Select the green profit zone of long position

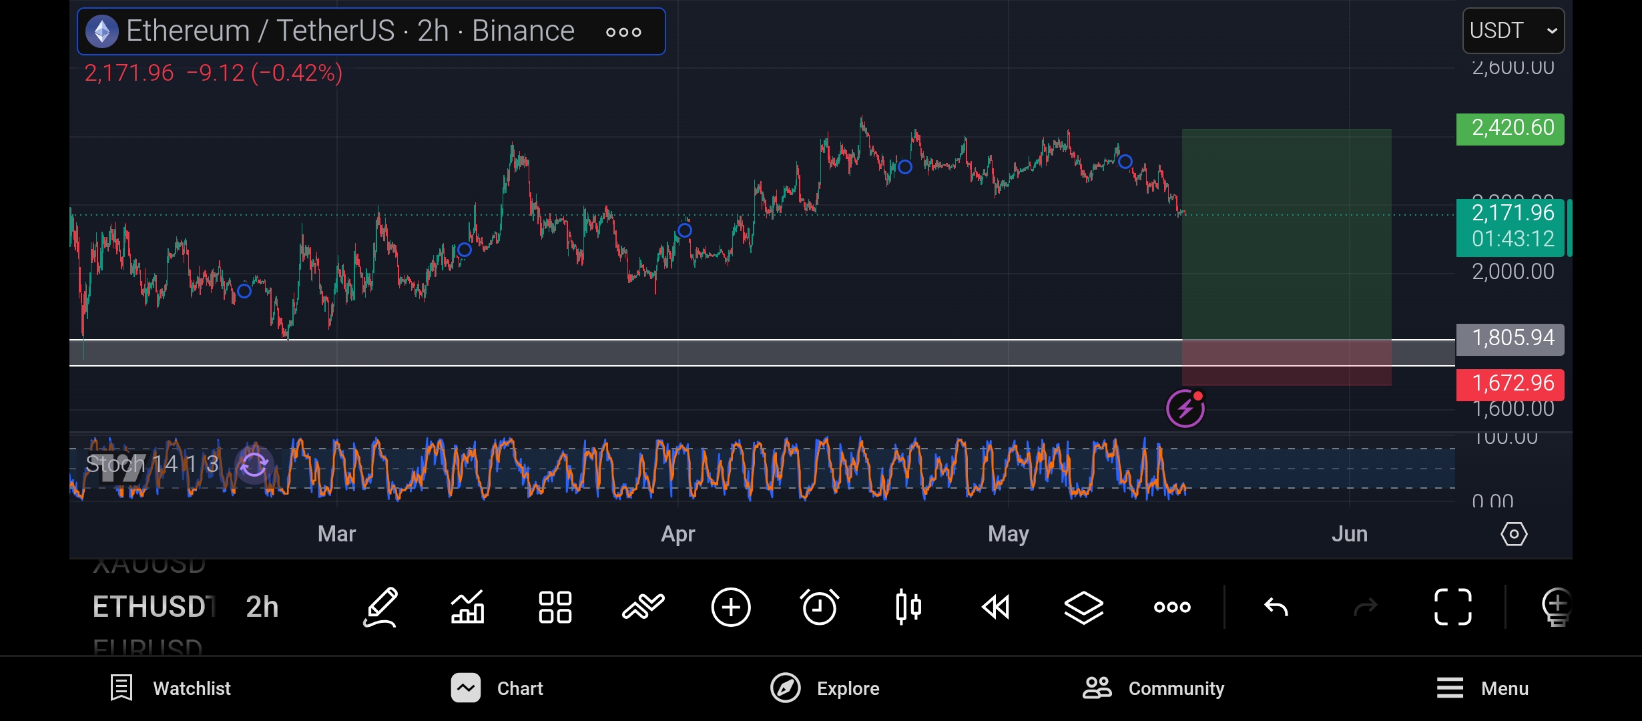(x=1287, y=234)
